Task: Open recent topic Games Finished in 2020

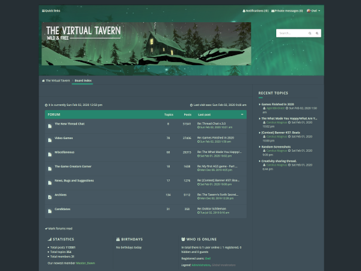Action: pos(277,104)
